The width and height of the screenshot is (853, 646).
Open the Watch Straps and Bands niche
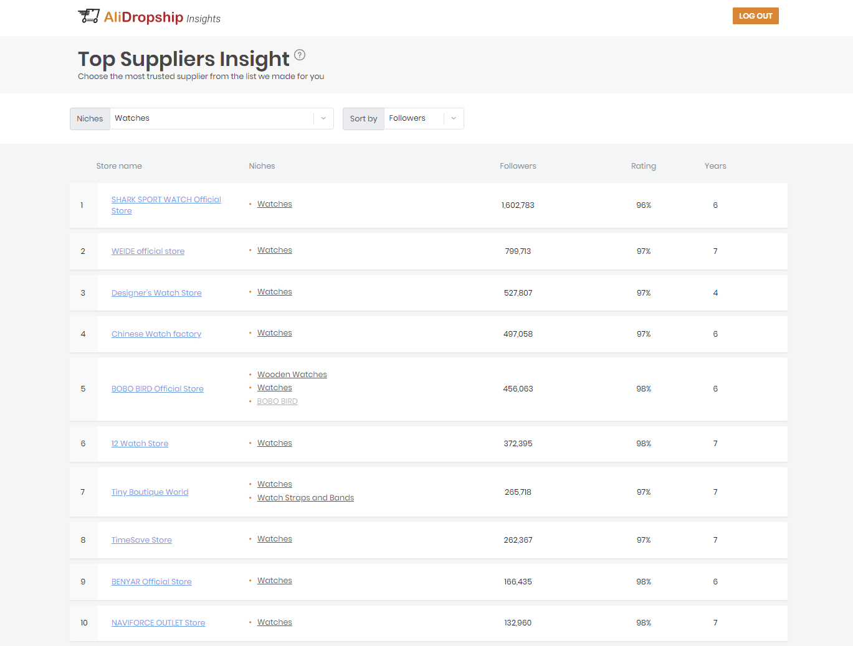pyautogui.click(x=305, y=497)
